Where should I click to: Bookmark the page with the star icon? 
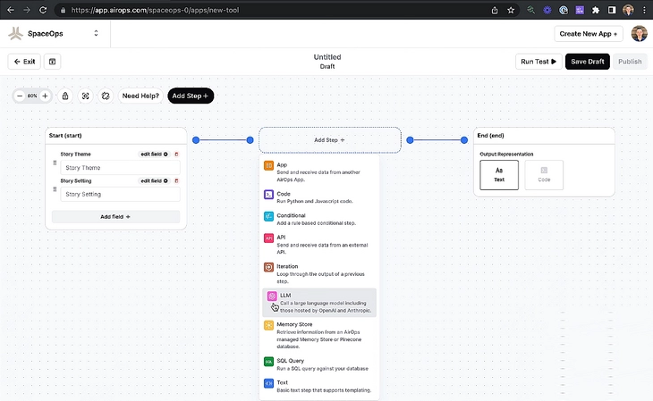(x=511, y=10)
